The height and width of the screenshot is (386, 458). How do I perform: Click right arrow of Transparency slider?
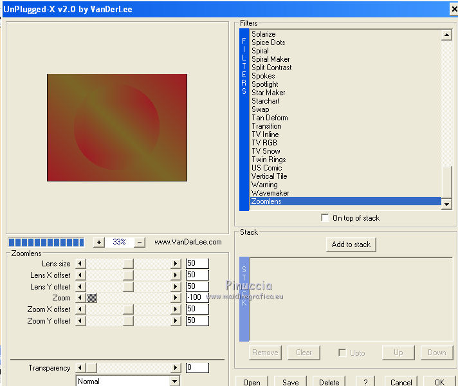(x=176, y=367)
